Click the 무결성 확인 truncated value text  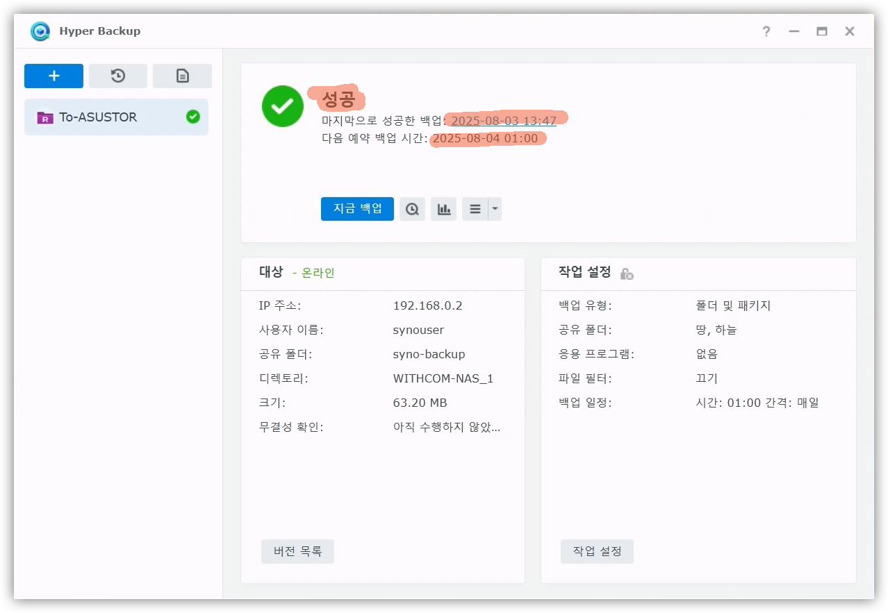click(446, 427)
